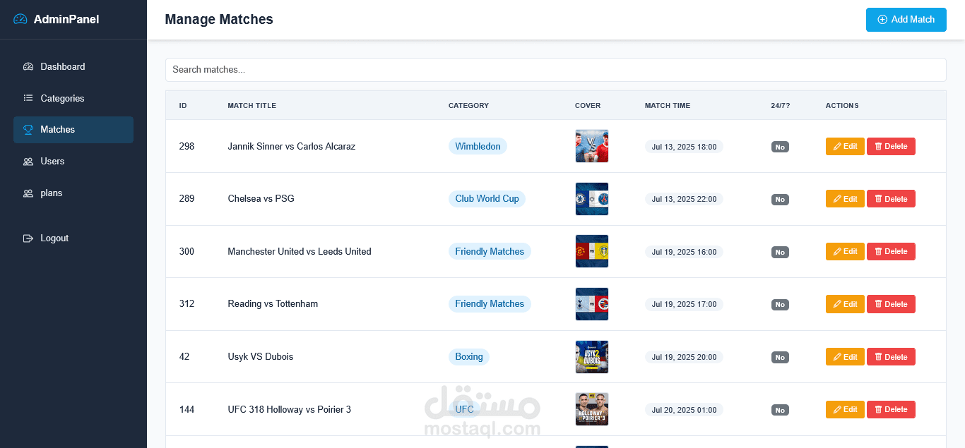
Task: Focus the Search matches input field
Action: (x=555, y=70)
